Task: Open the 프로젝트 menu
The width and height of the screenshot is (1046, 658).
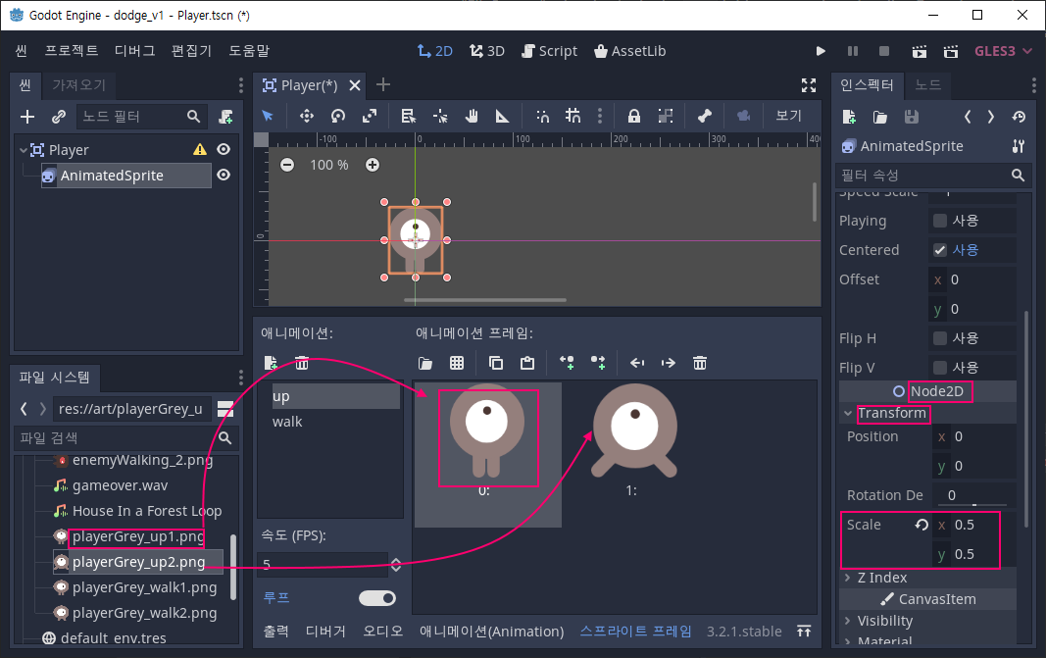Action: click(x=72, y=51)
